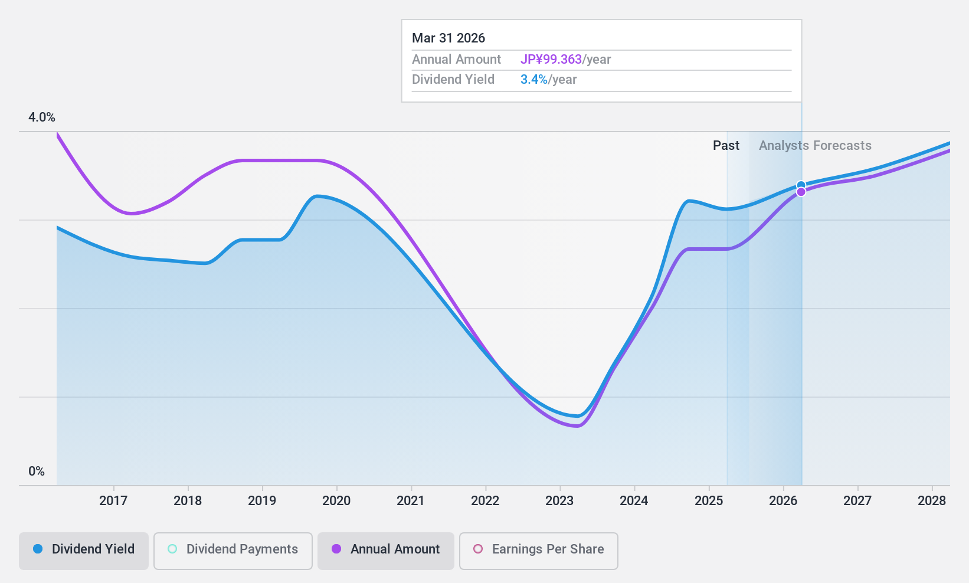Click the JP¥99.363/year tooltip value
The width and height of the screenshot is (969, 583).
[565, 60]
